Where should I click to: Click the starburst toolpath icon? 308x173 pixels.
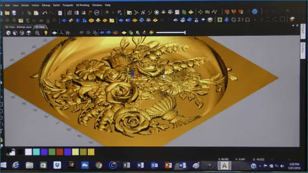pyautogui.click(x=157, y=12)
